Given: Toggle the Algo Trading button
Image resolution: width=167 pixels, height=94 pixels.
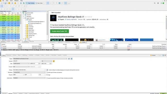Looking at the screenshot, I should point(30,3).
